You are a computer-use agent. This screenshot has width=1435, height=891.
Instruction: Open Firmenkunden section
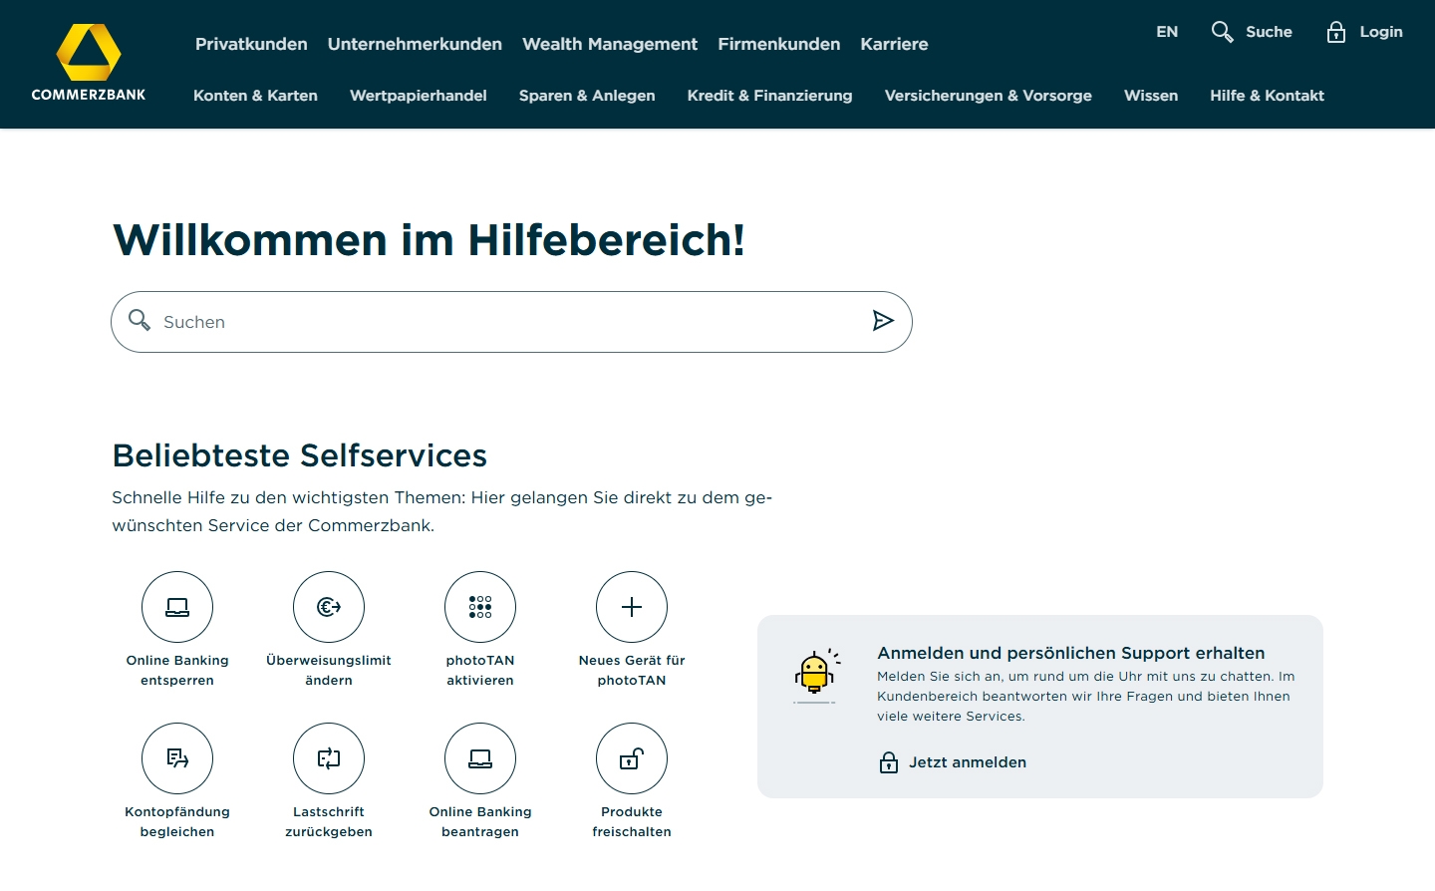tap(779, 44)
